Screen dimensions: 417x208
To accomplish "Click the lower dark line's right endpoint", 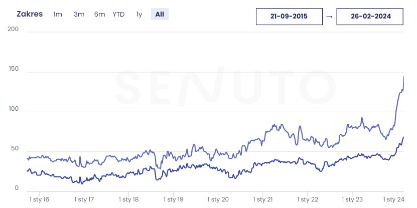I will coord(404,137).
